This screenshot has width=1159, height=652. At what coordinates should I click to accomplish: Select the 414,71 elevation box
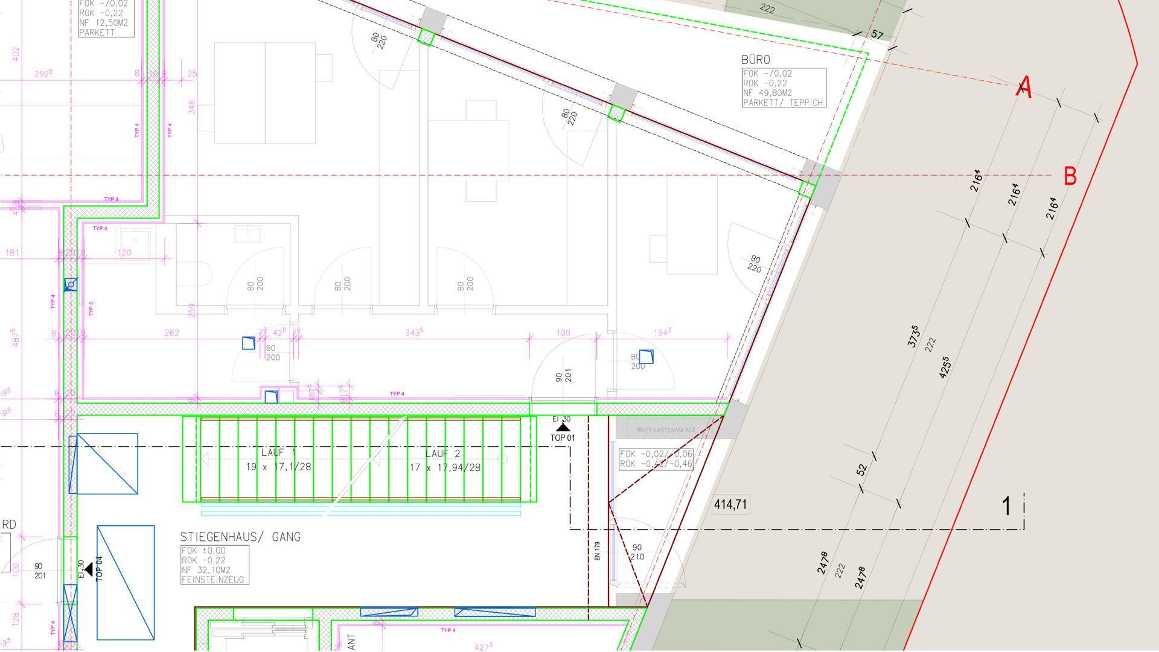pos(731,504)
